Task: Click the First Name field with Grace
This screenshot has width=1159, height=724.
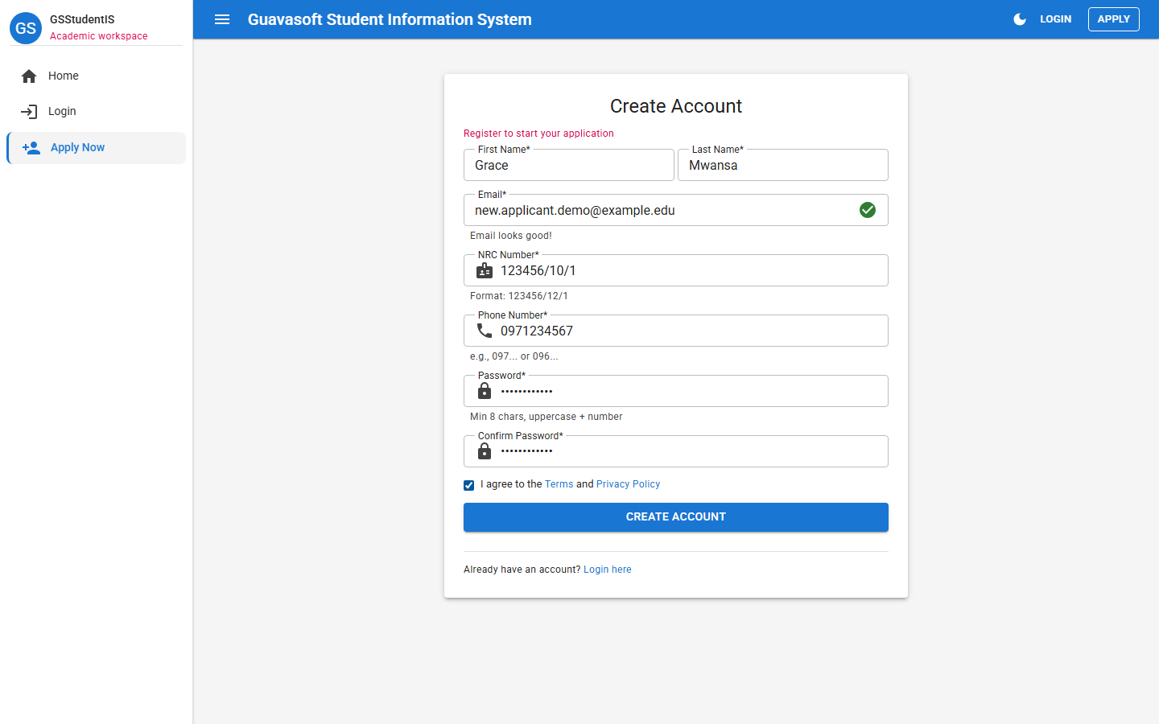Action: (569, 165)
